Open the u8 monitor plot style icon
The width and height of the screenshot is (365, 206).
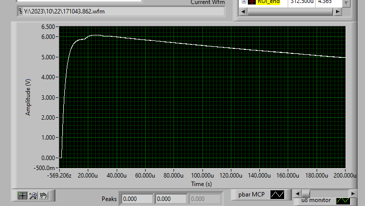pyautogui.click(x=343, y=201)
